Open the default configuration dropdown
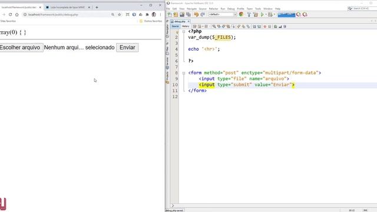 pyautogui.click(x=223, y=14)
